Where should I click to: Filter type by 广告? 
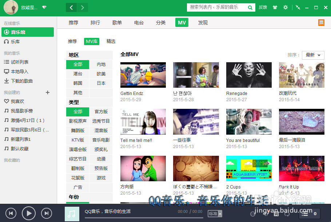(x=78, y=187)
